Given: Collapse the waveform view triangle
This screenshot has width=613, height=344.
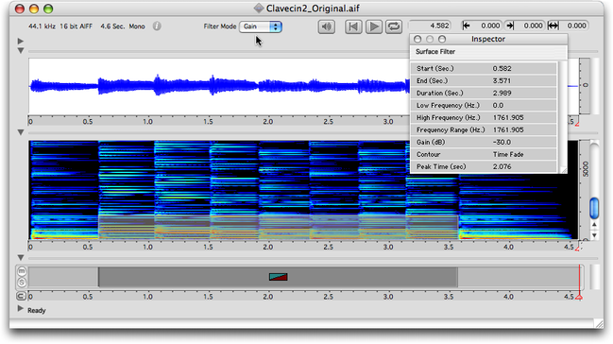Looking at the screenshot, I should point(21,50).
